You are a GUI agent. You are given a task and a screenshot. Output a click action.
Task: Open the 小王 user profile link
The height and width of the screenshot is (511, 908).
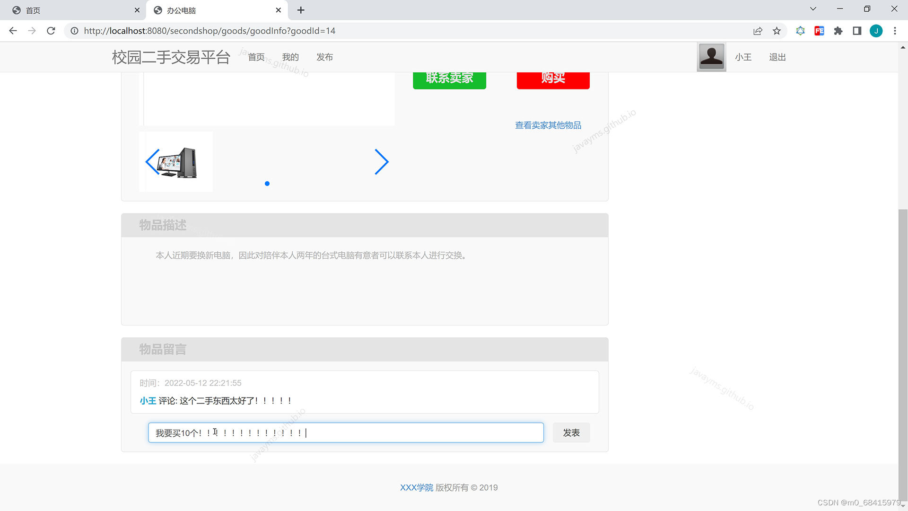(743, 57)
